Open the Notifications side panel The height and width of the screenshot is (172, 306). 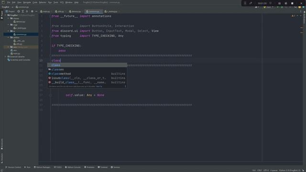304,18
